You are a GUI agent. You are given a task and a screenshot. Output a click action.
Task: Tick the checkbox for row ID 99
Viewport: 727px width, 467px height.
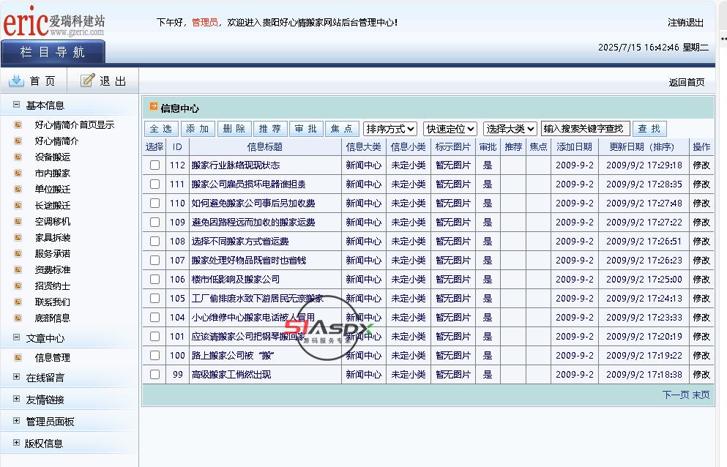click(x=154, y=374)
